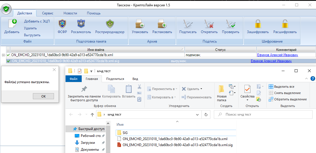This screenshot has height=153, width=316.
Task: Open the ФСФР package preparation icon
Action: tap(62, 24)
